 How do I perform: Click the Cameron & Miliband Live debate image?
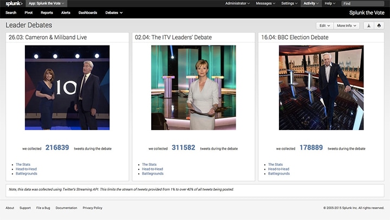[67, 88]
